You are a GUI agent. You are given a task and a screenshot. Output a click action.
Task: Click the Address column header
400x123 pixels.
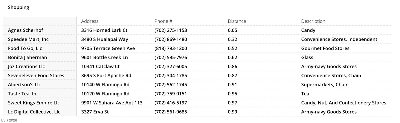pos(90,21)
